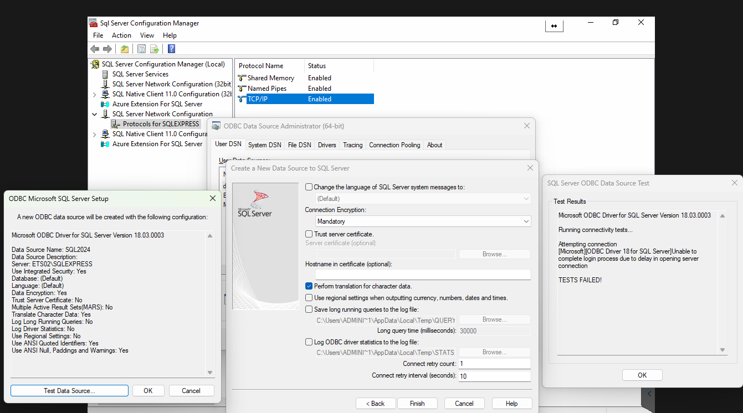Enable Change the language of system messages checkbox
This screenshot has width=743, height=413.
pyautogui.click(x=309, y=187)
